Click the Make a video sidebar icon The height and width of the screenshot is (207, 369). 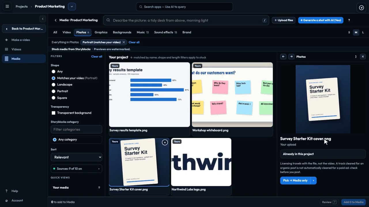(x=7, y=40)
